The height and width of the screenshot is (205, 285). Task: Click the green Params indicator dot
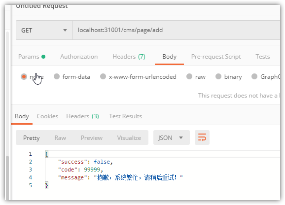pos(43,57)
